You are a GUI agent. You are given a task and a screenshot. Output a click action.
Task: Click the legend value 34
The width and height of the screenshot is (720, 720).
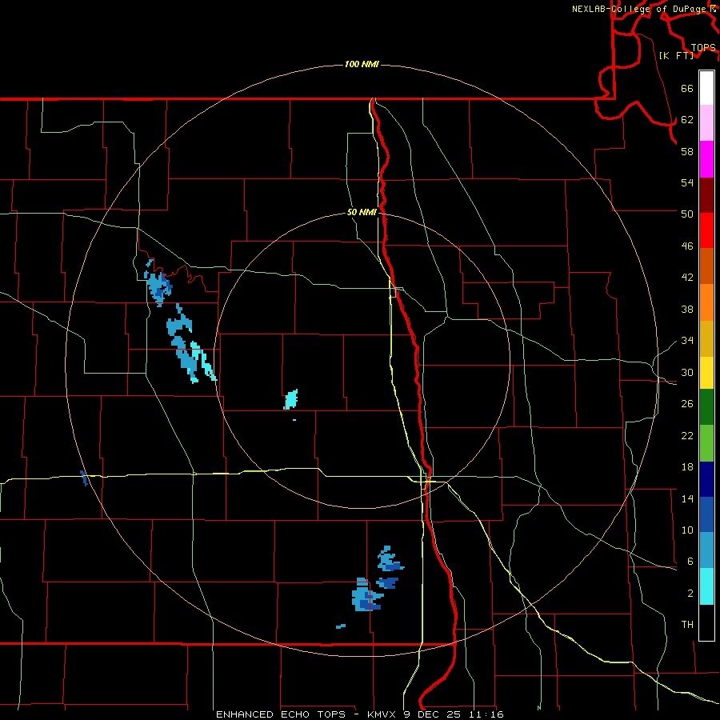(687, 340)
